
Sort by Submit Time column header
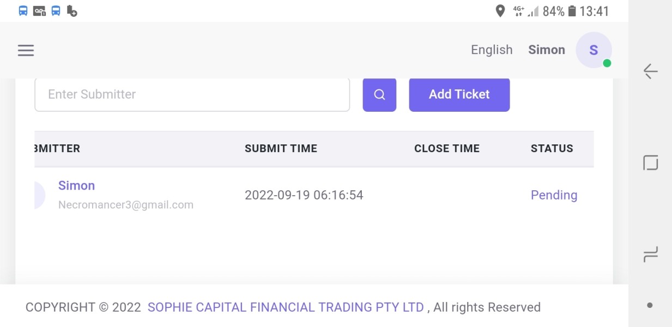(281, 149)
